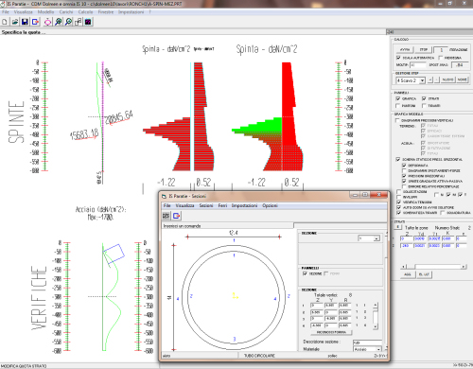Click the Strati horizontal scrollbar track

tap(438, 267)
